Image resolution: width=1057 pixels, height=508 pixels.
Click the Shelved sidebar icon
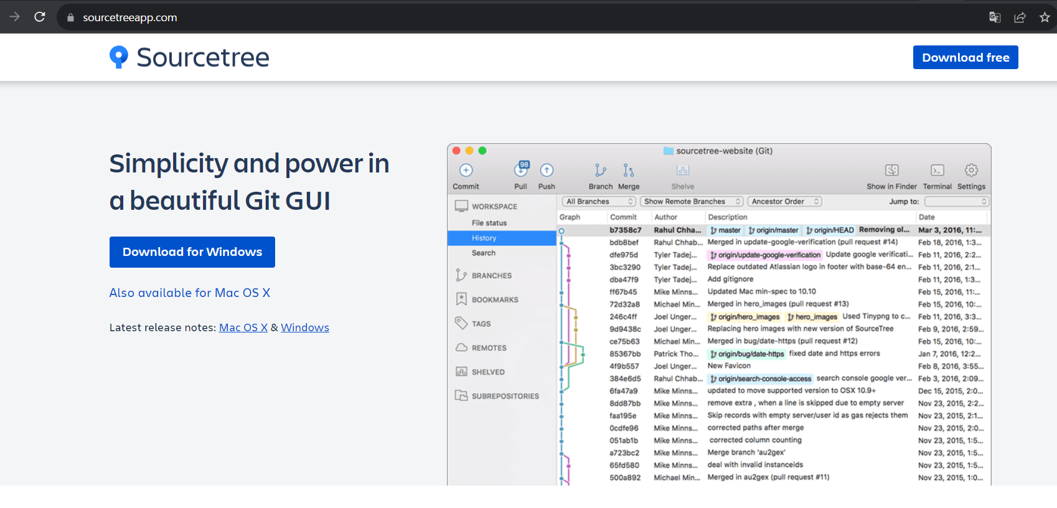click(x=461, y=372)
